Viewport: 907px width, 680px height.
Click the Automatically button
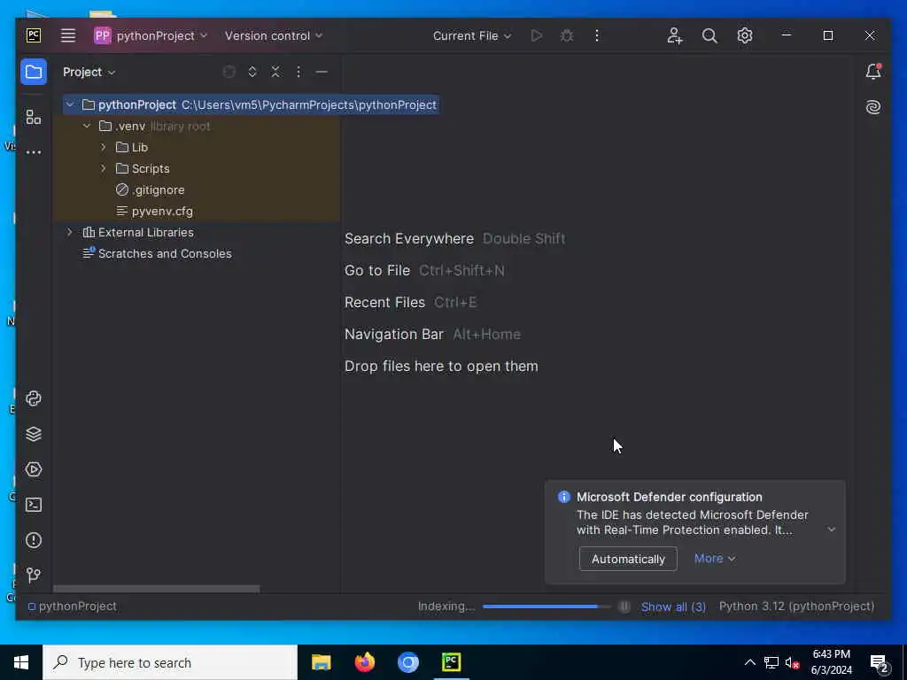(x=628, y=560)
